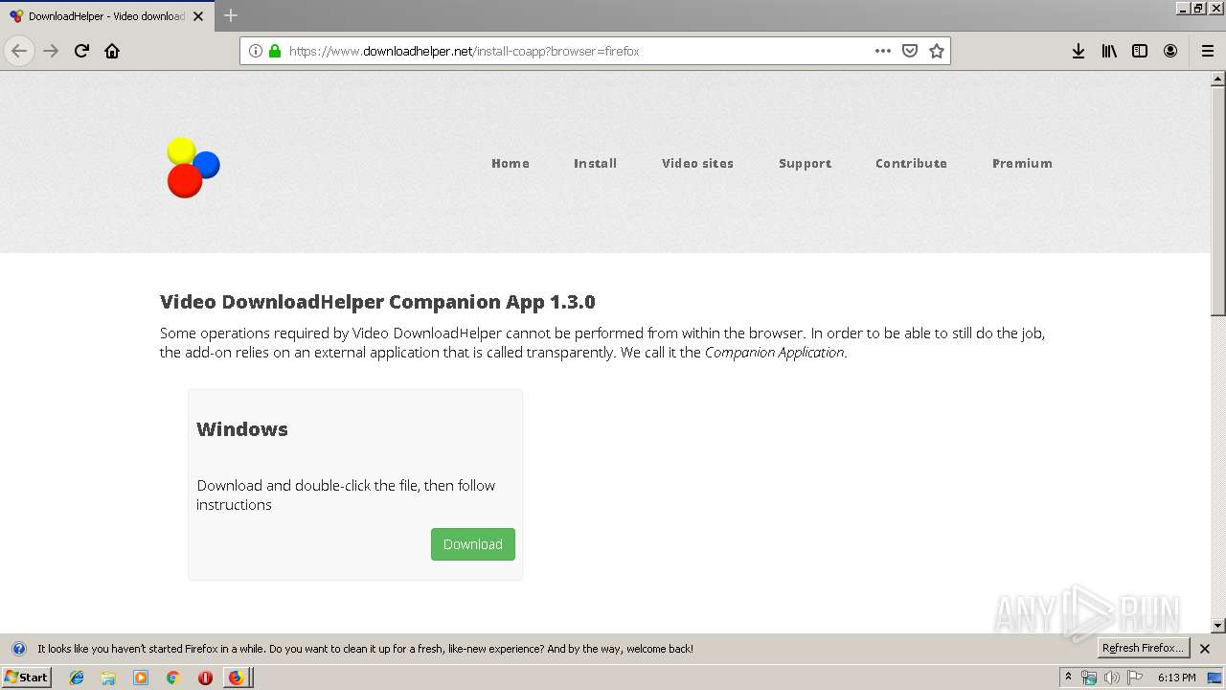Viewport: 1226px width, 690px height.
Task: Open the Firefox hamburger menu
Action: coord(1208,51)
